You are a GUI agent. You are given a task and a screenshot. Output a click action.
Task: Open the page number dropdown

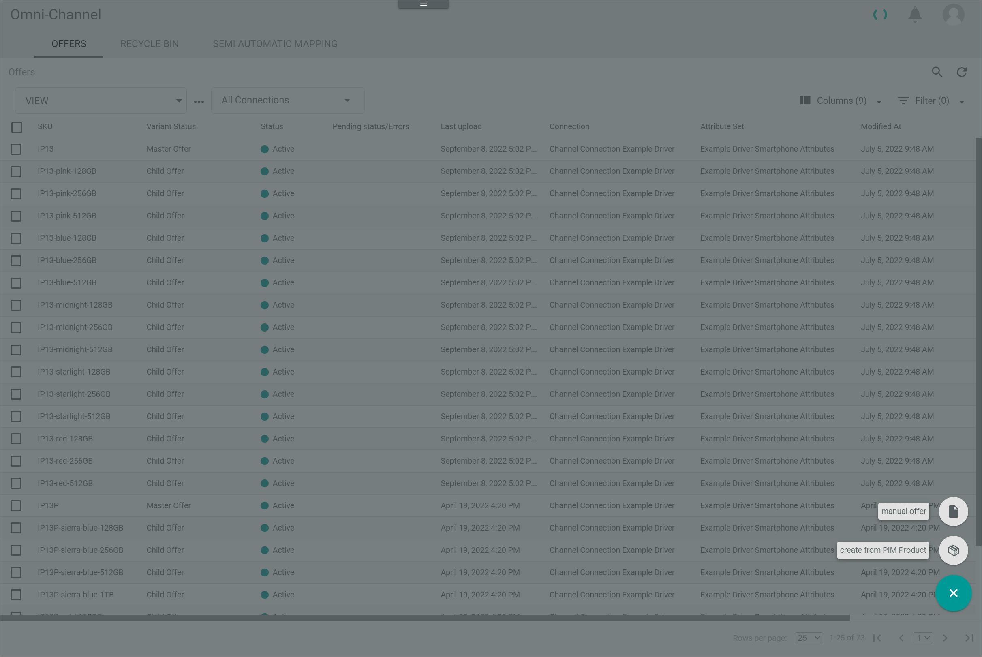pyautogui.click(x=923, y=638)
